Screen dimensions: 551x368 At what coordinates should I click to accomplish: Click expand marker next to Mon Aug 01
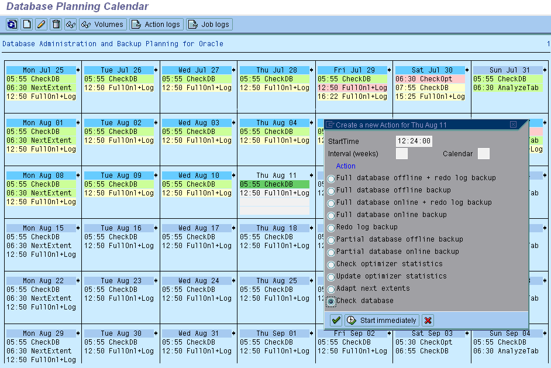(78, 123)
